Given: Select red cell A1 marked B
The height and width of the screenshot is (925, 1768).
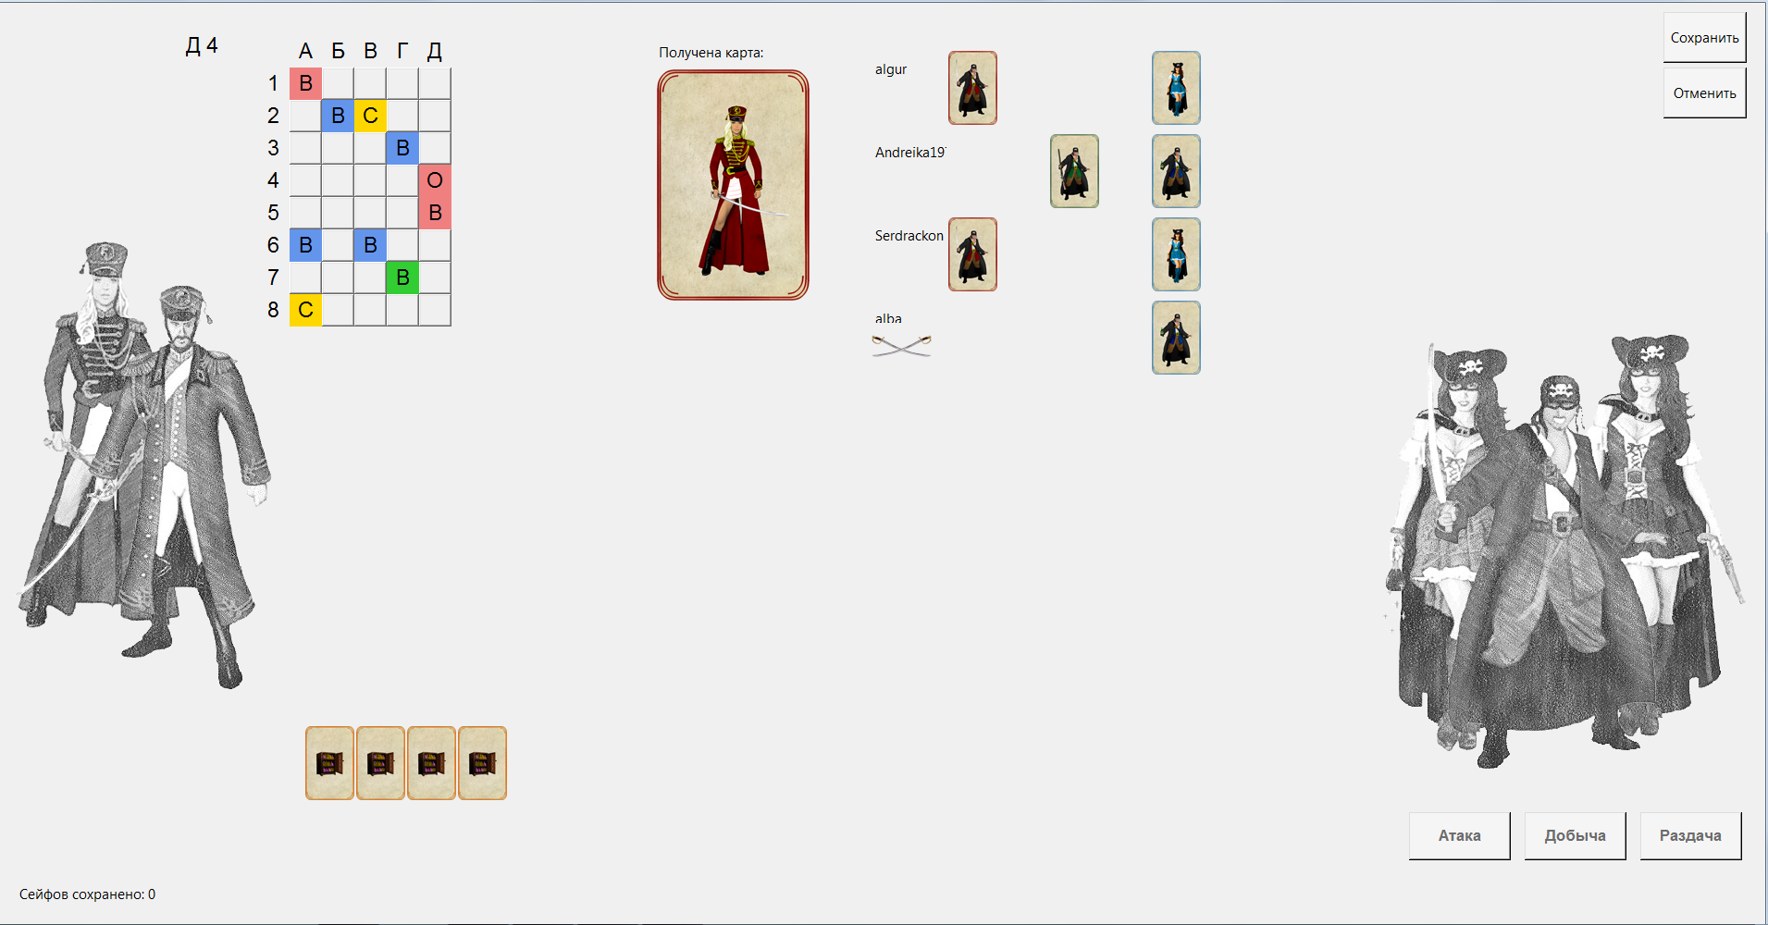Looking at the screenshot, I should point(305,83).
